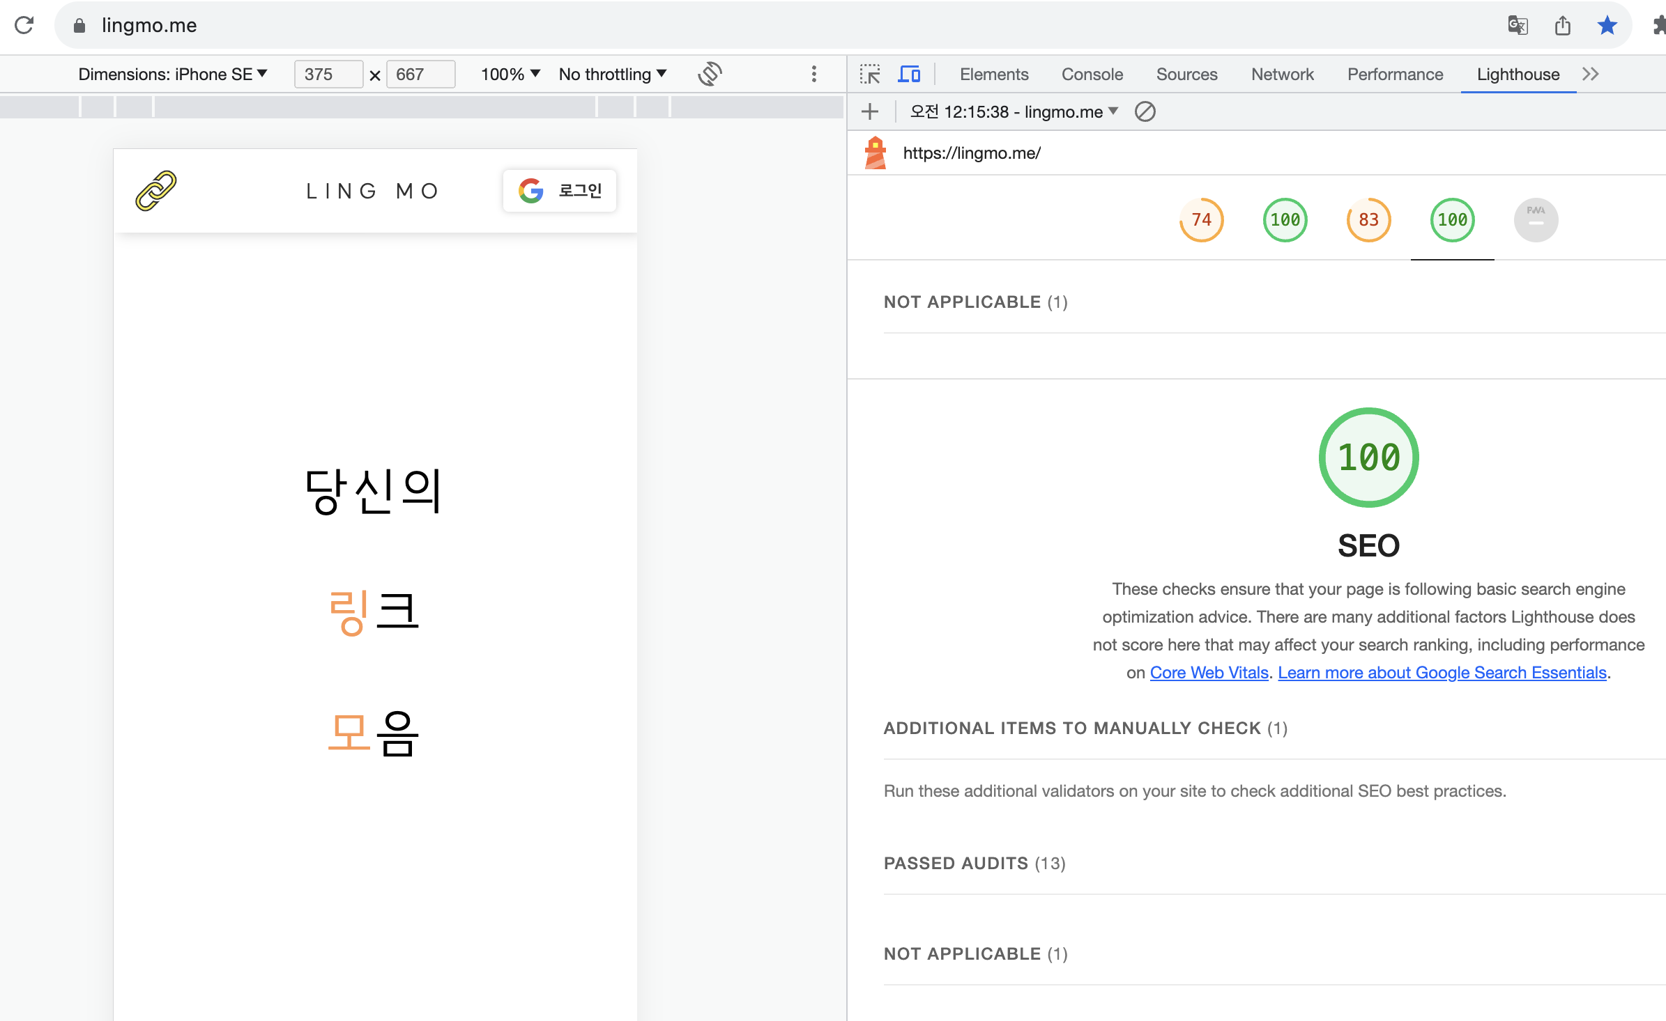
Task: Click the width input field showing 375
Action: point(328,74)
